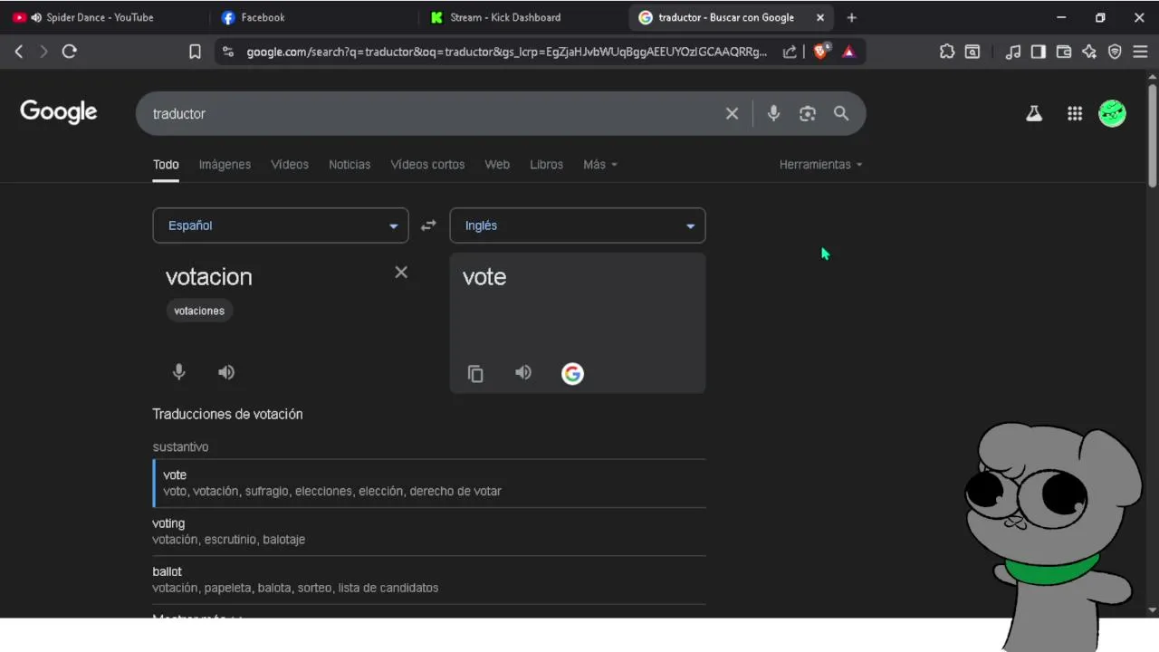Open the Brave Wallet icon
The height and width of the screenshot is (652, 1159).
coord(1064,52)
